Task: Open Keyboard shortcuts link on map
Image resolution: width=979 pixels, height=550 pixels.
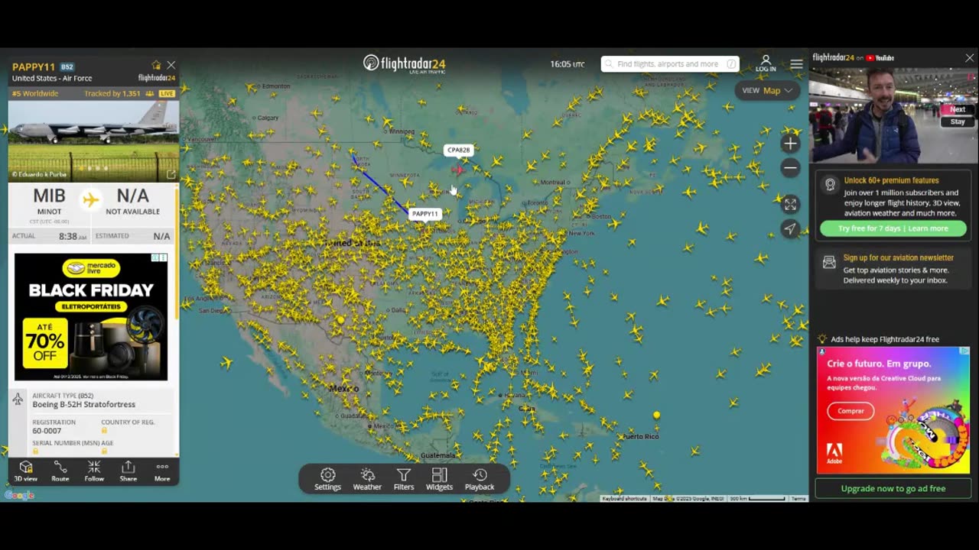Action: tap(624, 499)
